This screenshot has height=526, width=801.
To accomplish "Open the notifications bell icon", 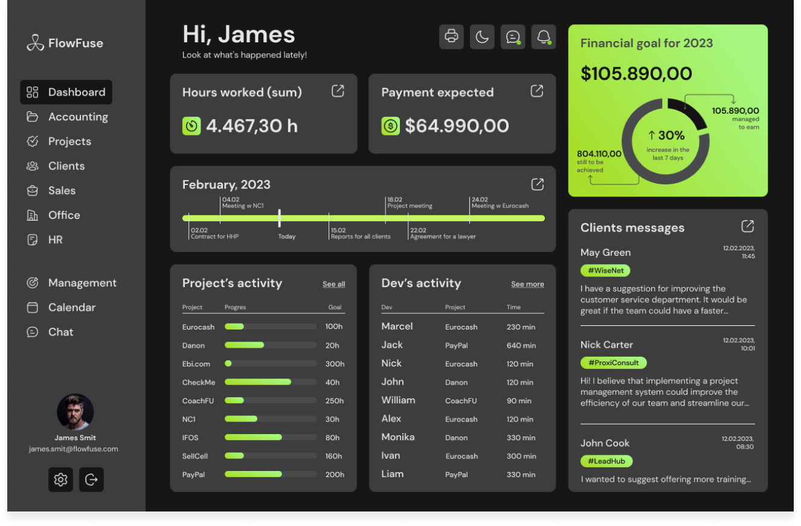I will (544, 37).
